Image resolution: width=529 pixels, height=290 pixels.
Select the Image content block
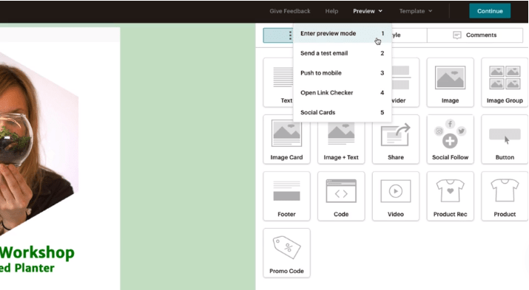click(450, 83)
